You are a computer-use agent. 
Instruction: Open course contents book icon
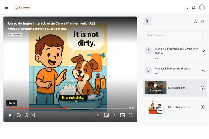[x=147, y=21]
